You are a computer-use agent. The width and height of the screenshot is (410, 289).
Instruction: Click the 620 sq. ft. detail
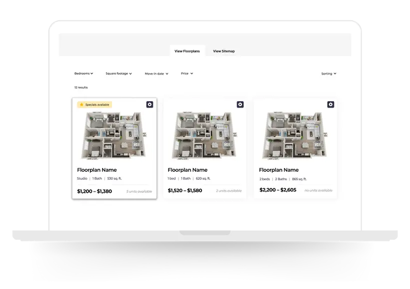pos(203,178)
